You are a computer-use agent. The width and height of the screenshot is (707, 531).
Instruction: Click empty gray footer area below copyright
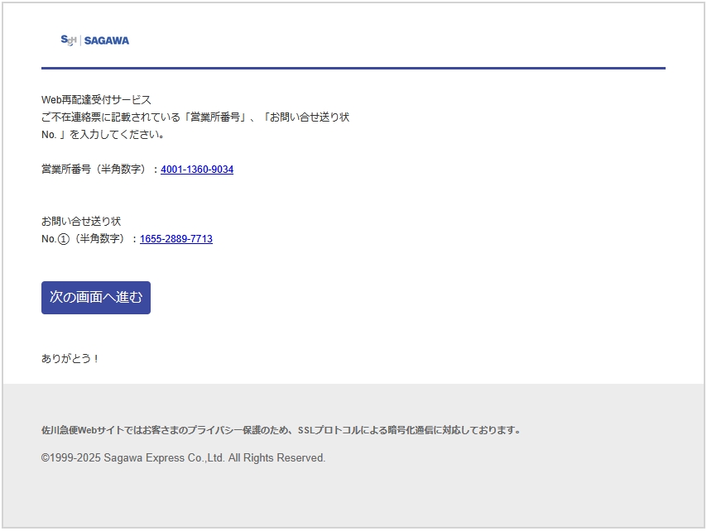(353, 496)
